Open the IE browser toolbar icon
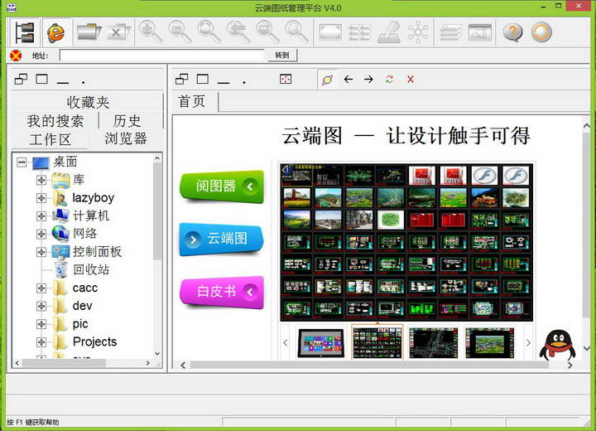 click(x=55, y=32)
